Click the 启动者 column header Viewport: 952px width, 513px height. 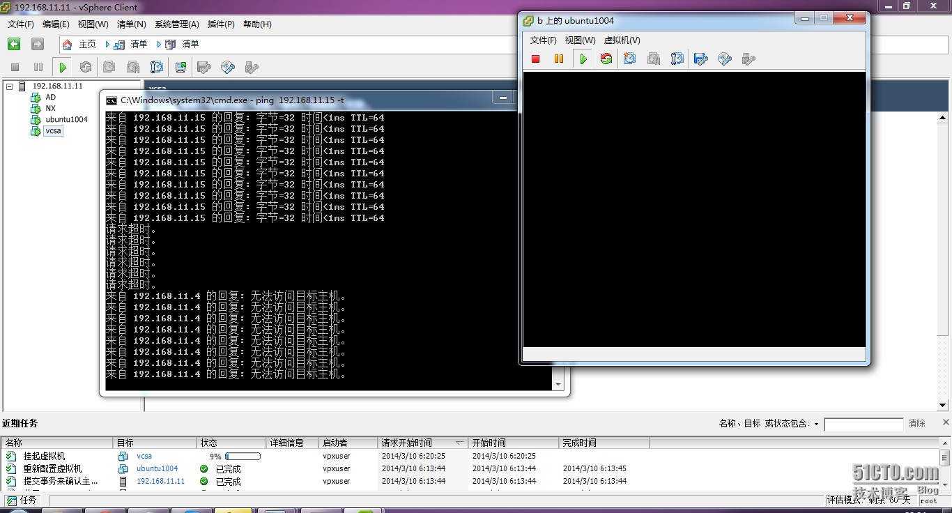[348, 443]
